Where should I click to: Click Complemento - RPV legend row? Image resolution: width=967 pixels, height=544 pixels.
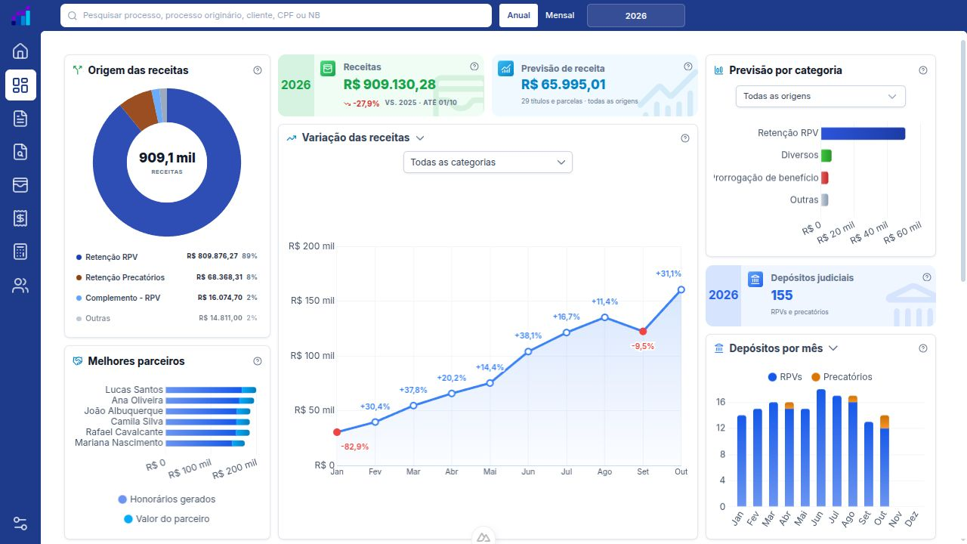tap(167, 298)
